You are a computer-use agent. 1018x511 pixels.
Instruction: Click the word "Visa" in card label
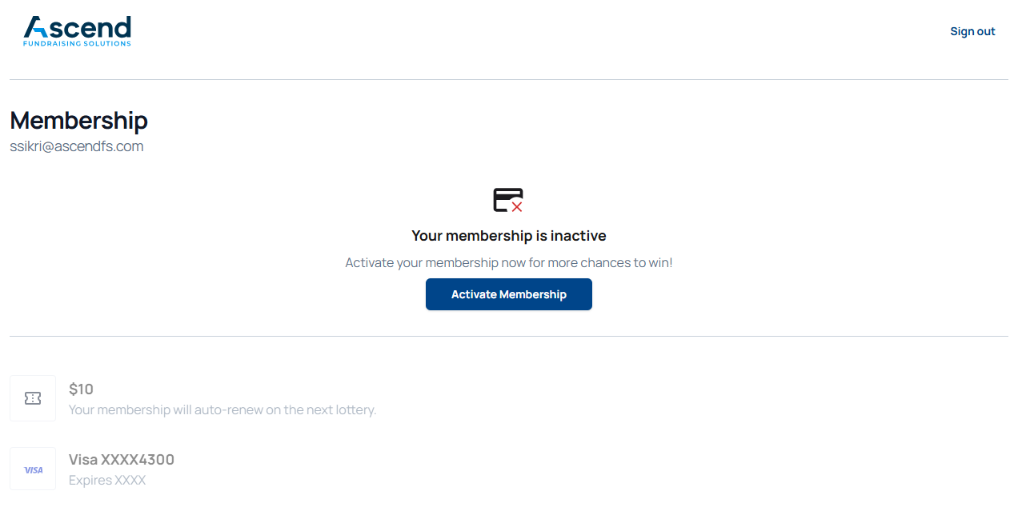[83, 460]
